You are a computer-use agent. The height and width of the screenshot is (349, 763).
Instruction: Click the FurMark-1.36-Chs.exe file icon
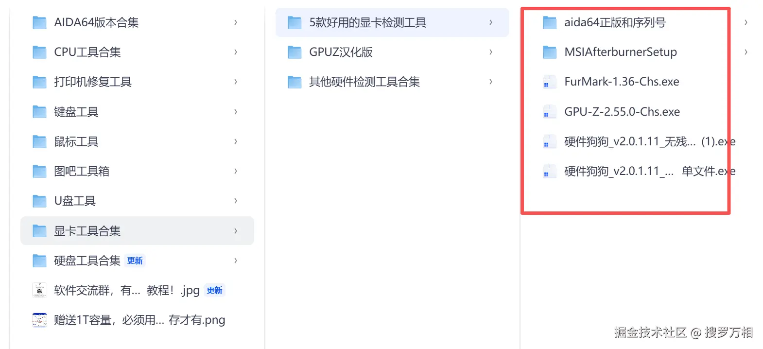tap(550, 82)
